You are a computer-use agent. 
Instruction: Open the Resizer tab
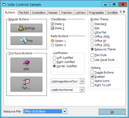(53, 13)
